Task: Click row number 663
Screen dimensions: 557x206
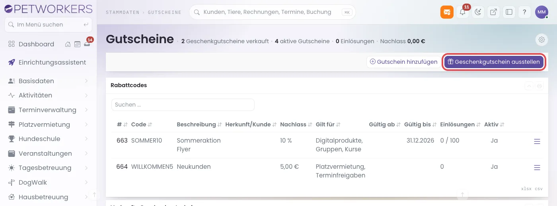Action: (x=122, y=141)
